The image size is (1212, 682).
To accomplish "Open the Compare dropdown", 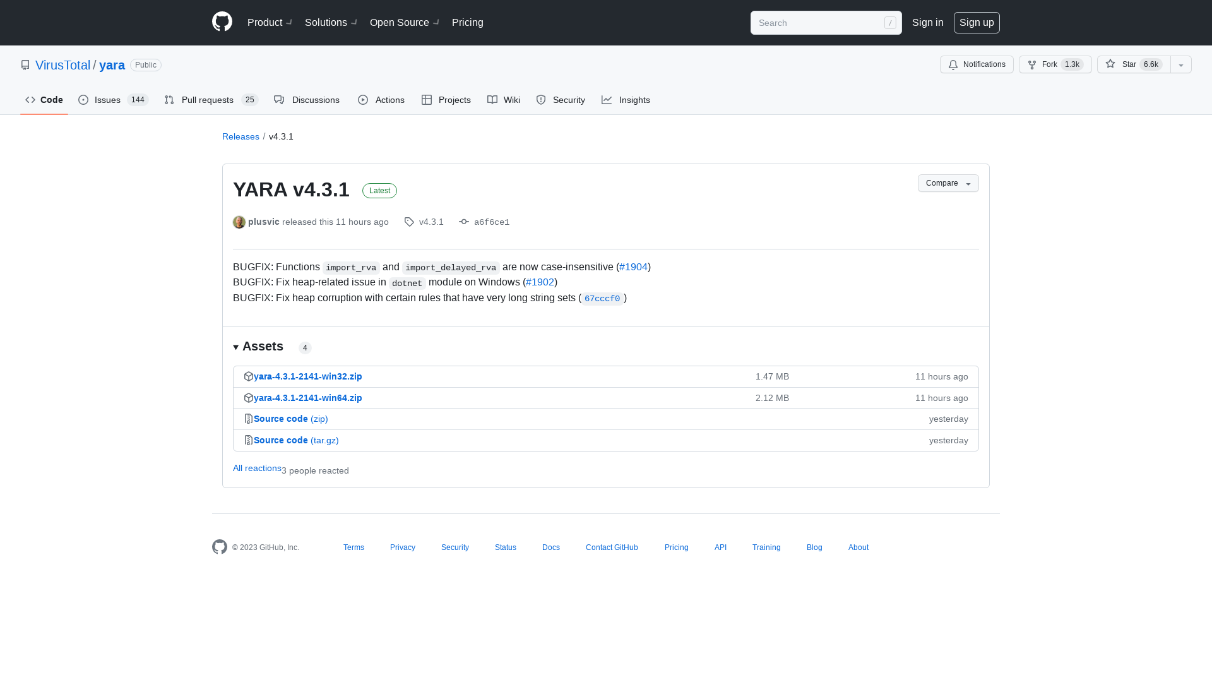I will pyautogui.click(x=948, y=183).
